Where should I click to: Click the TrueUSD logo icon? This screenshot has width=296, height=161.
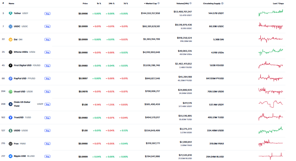click(11, 118)
